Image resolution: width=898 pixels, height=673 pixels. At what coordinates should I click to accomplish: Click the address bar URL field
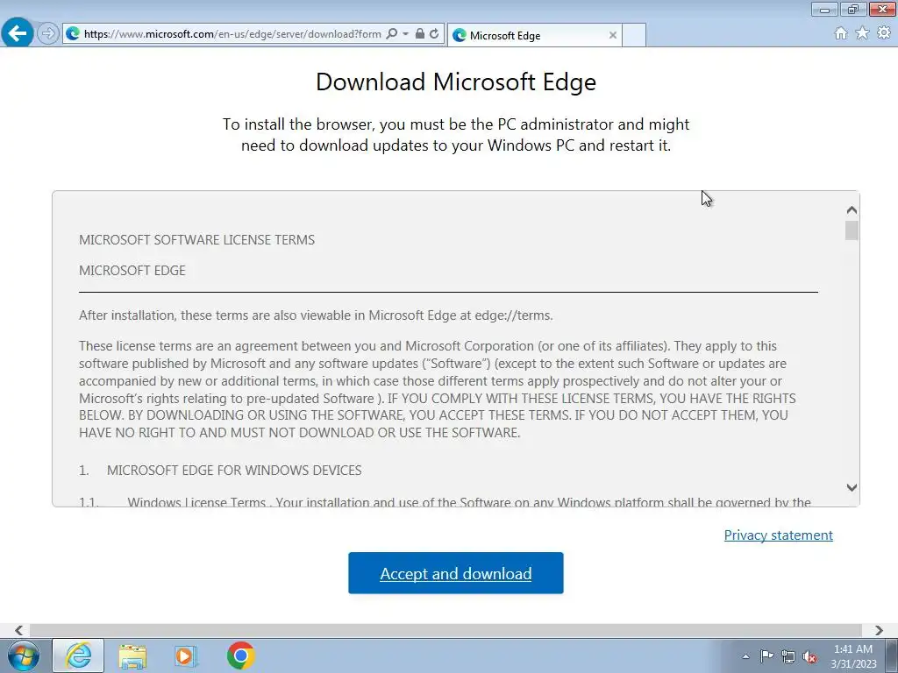232,34
